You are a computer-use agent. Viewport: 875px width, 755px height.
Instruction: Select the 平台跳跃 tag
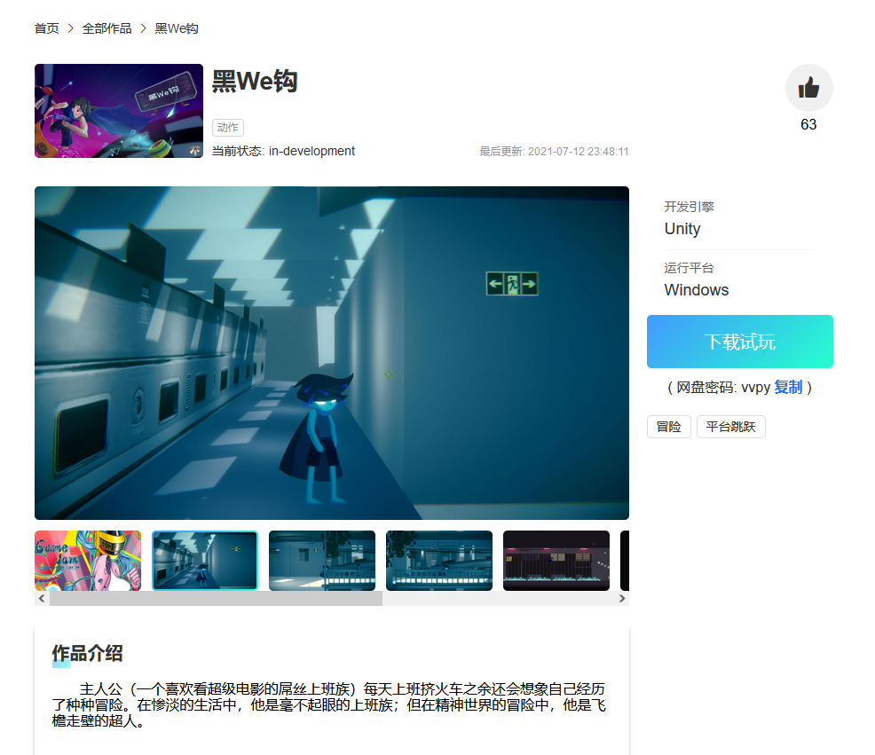pyautogui.click(x=731, y=427)
